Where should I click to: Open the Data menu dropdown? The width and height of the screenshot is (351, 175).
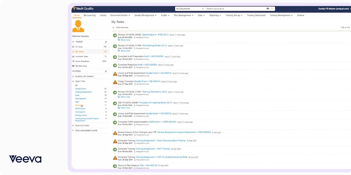tap(201, 15)
